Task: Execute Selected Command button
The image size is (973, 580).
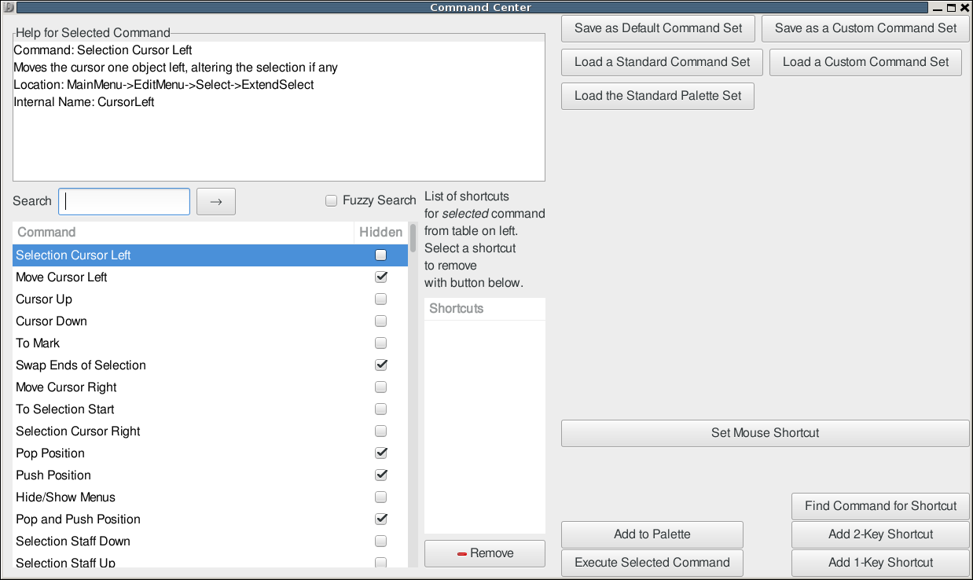Action: (x=652, y=563)
